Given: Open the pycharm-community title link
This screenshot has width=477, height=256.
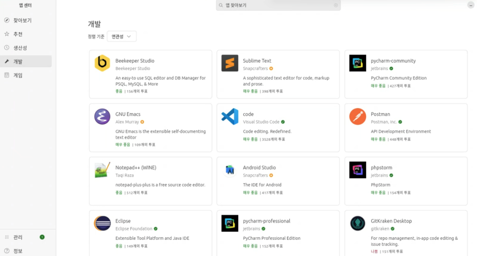Looking at the screenshot, I should [x=393, y=61].
